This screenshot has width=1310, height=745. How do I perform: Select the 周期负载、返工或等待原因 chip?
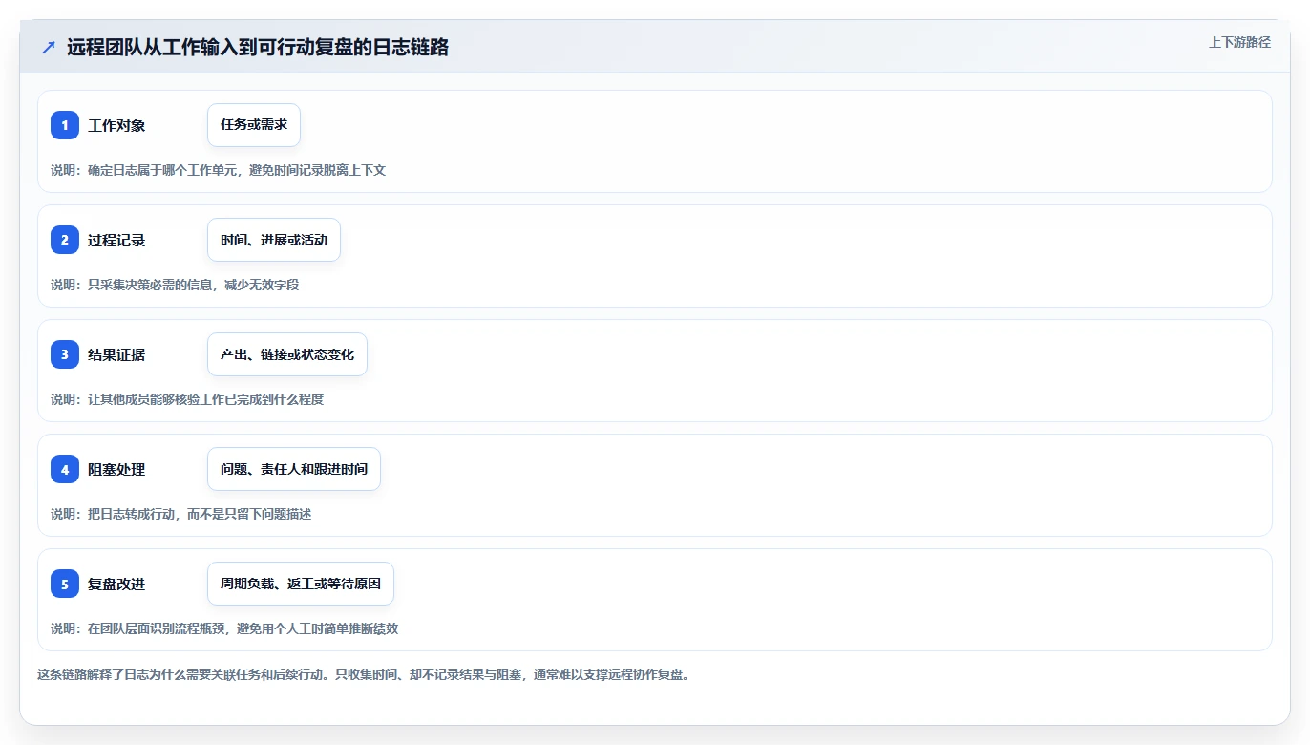pyautogui.click(x=301, y=584)
